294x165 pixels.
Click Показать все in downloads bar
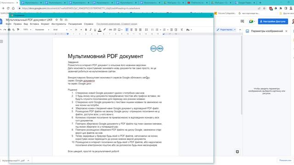285,160
